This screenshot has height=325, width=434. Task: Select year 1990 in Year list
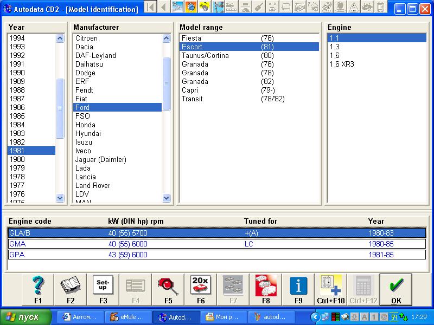tap(31, 73)
